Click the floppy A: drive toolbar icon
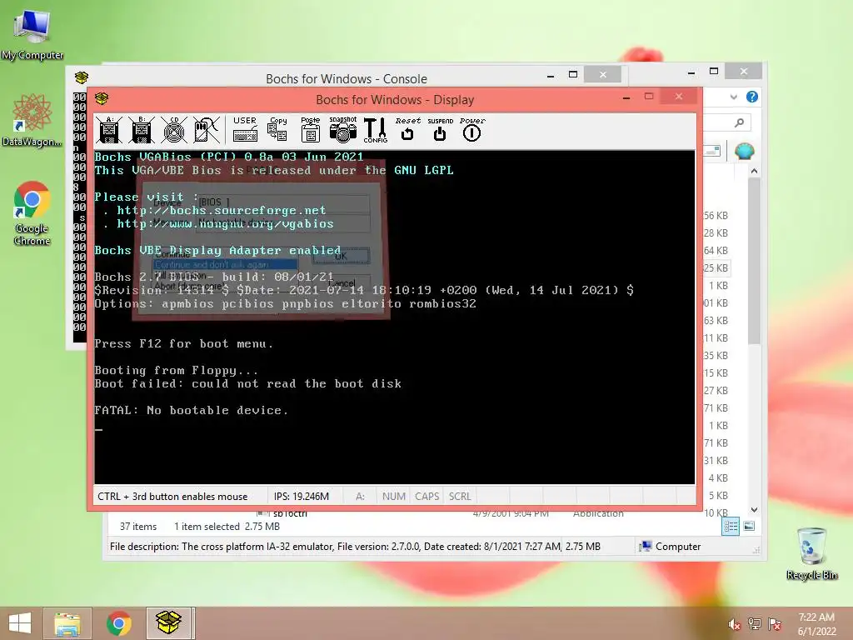The width and height of the screenshot is (853, 640). pos(109,130)
